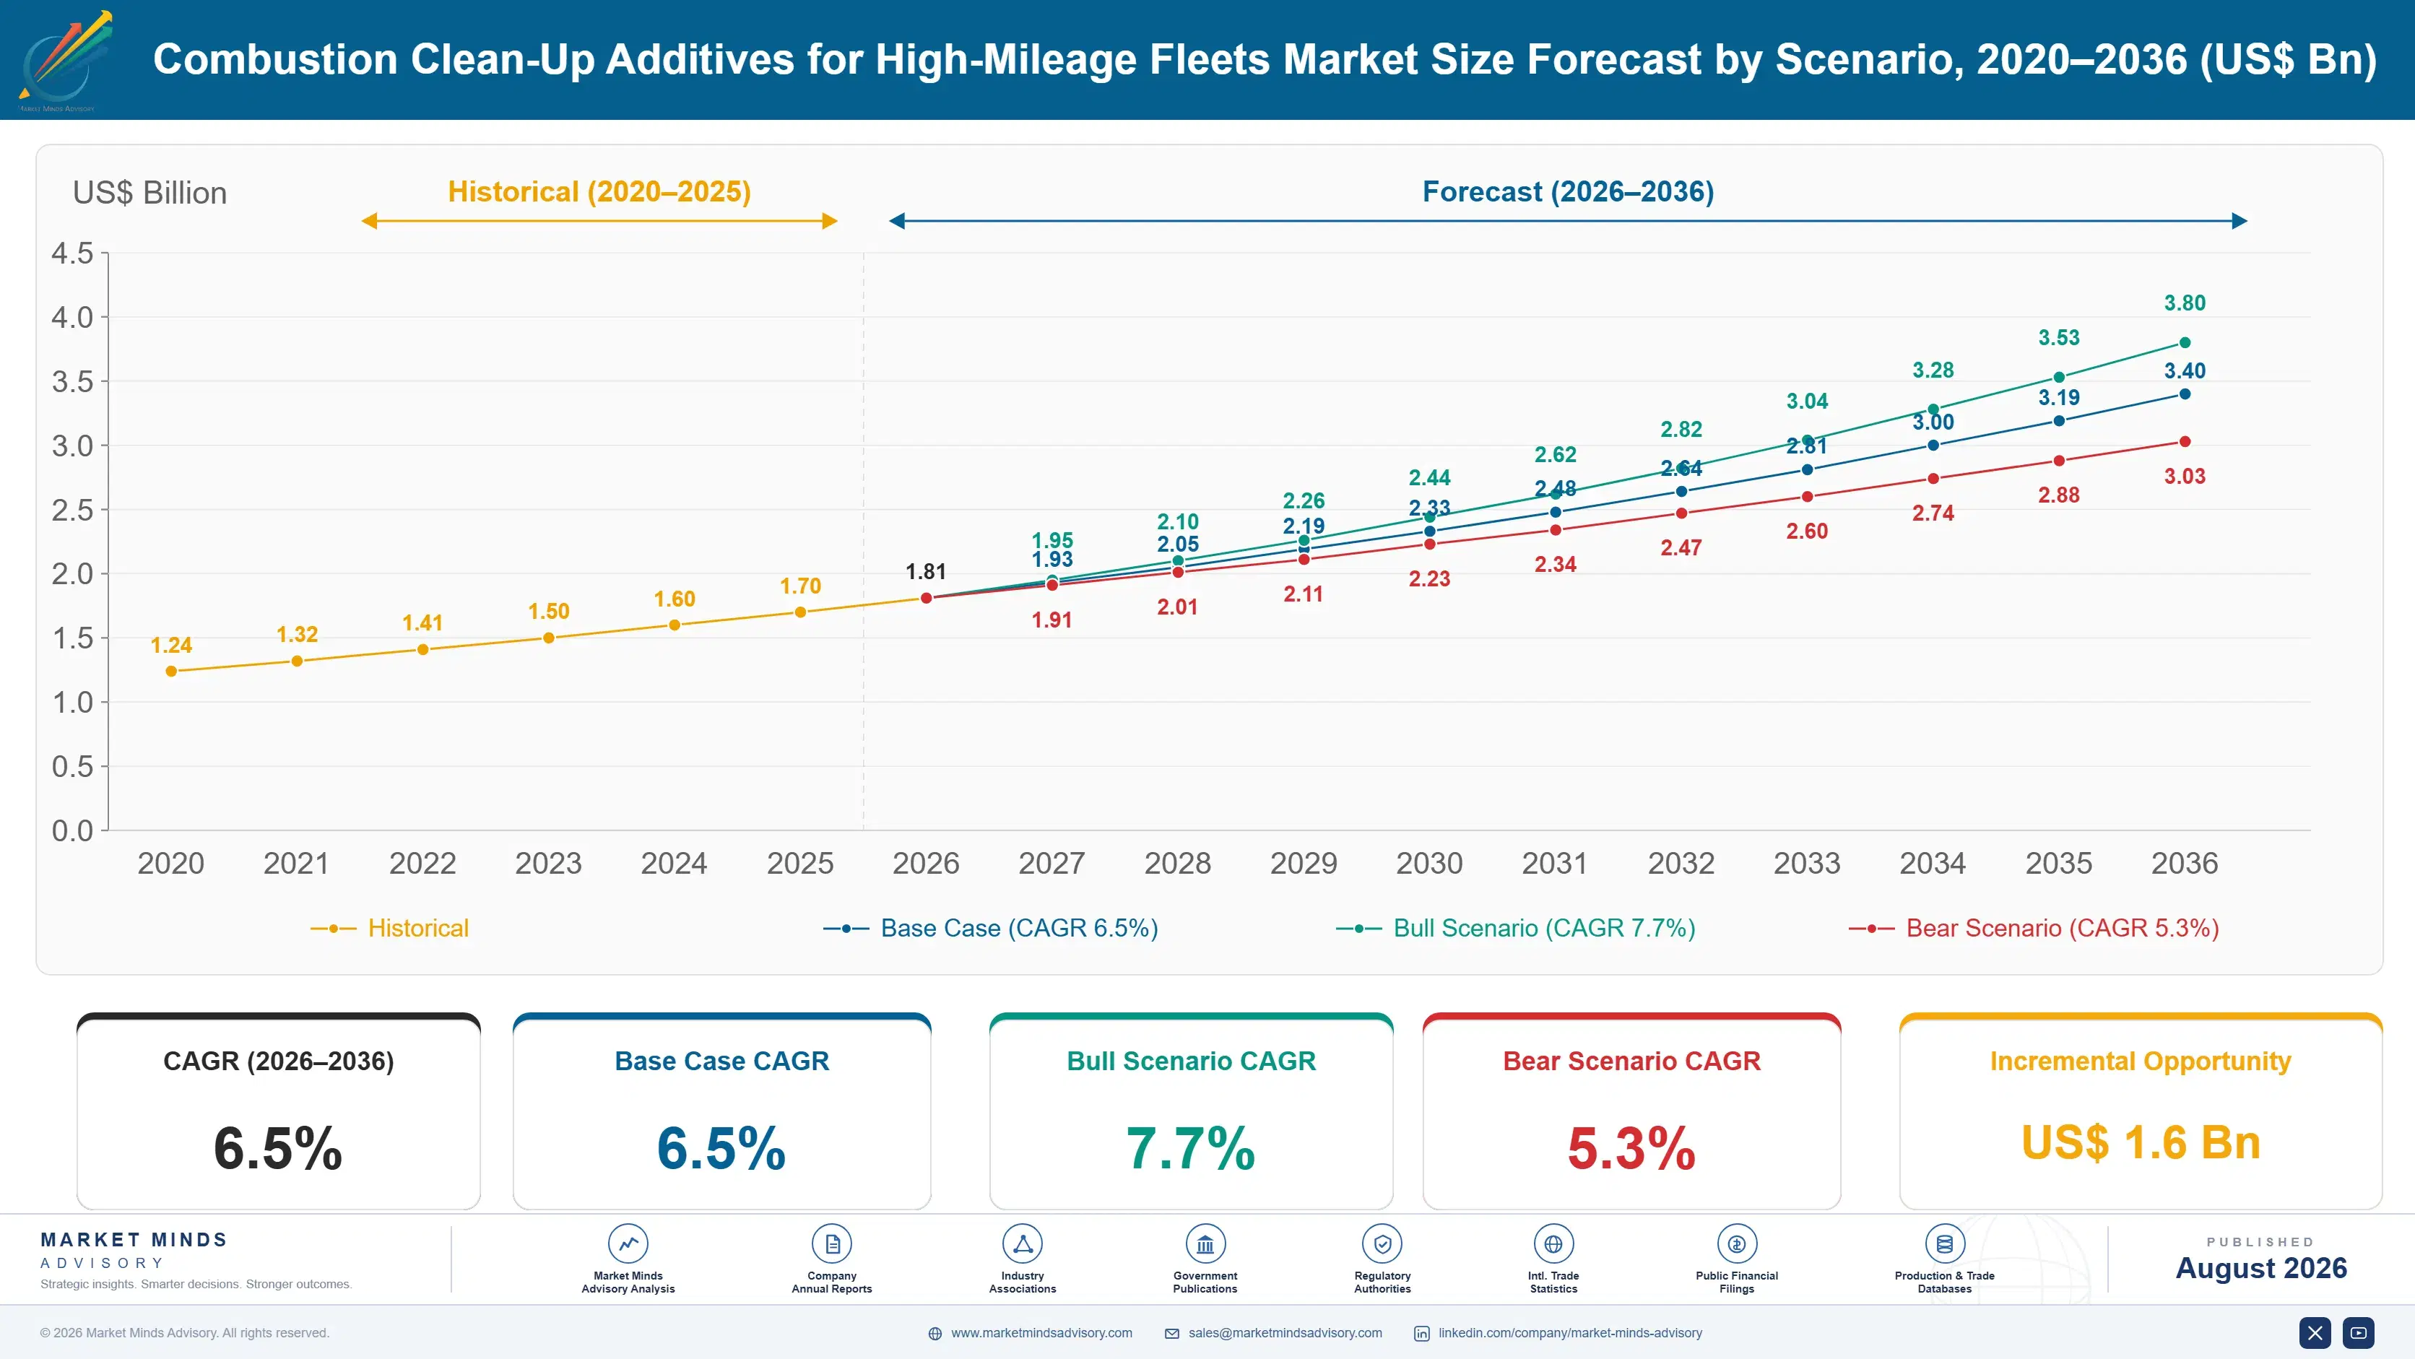Click the 2026 x-axis year label

927,863
